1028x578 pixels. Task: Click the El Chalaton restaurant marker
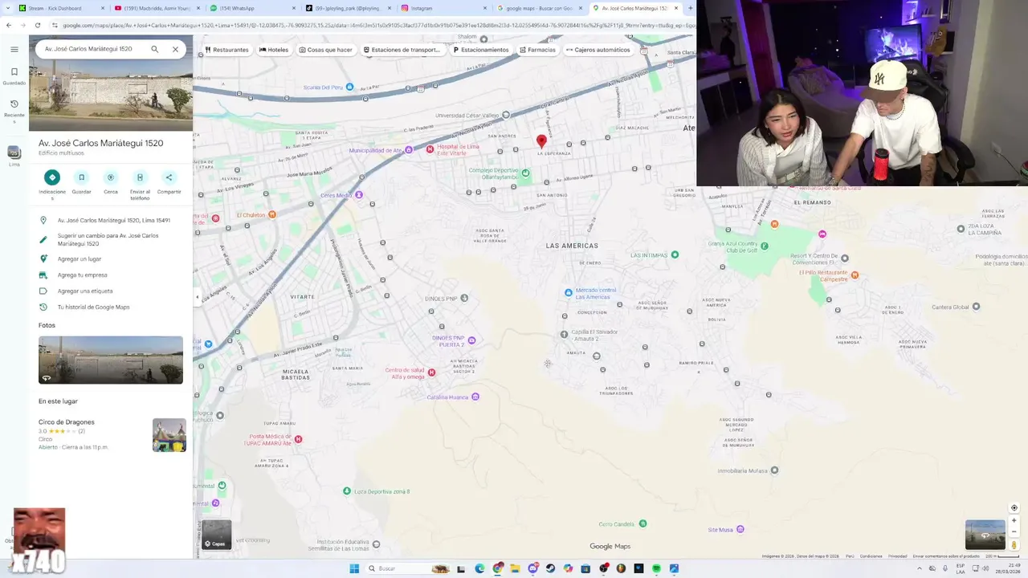tap(272, 214)
